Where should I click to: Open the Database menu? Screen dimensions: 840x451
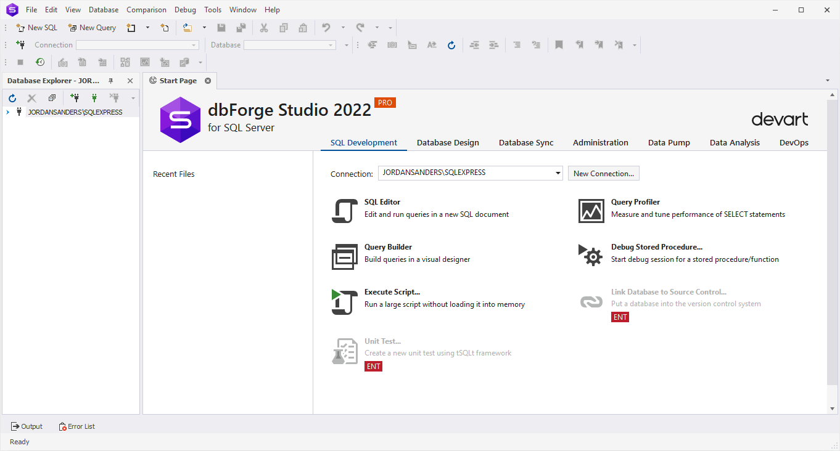tap(104, 10)
